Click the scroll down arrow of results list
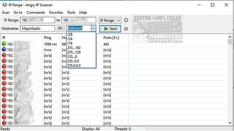 coord(230,123)
